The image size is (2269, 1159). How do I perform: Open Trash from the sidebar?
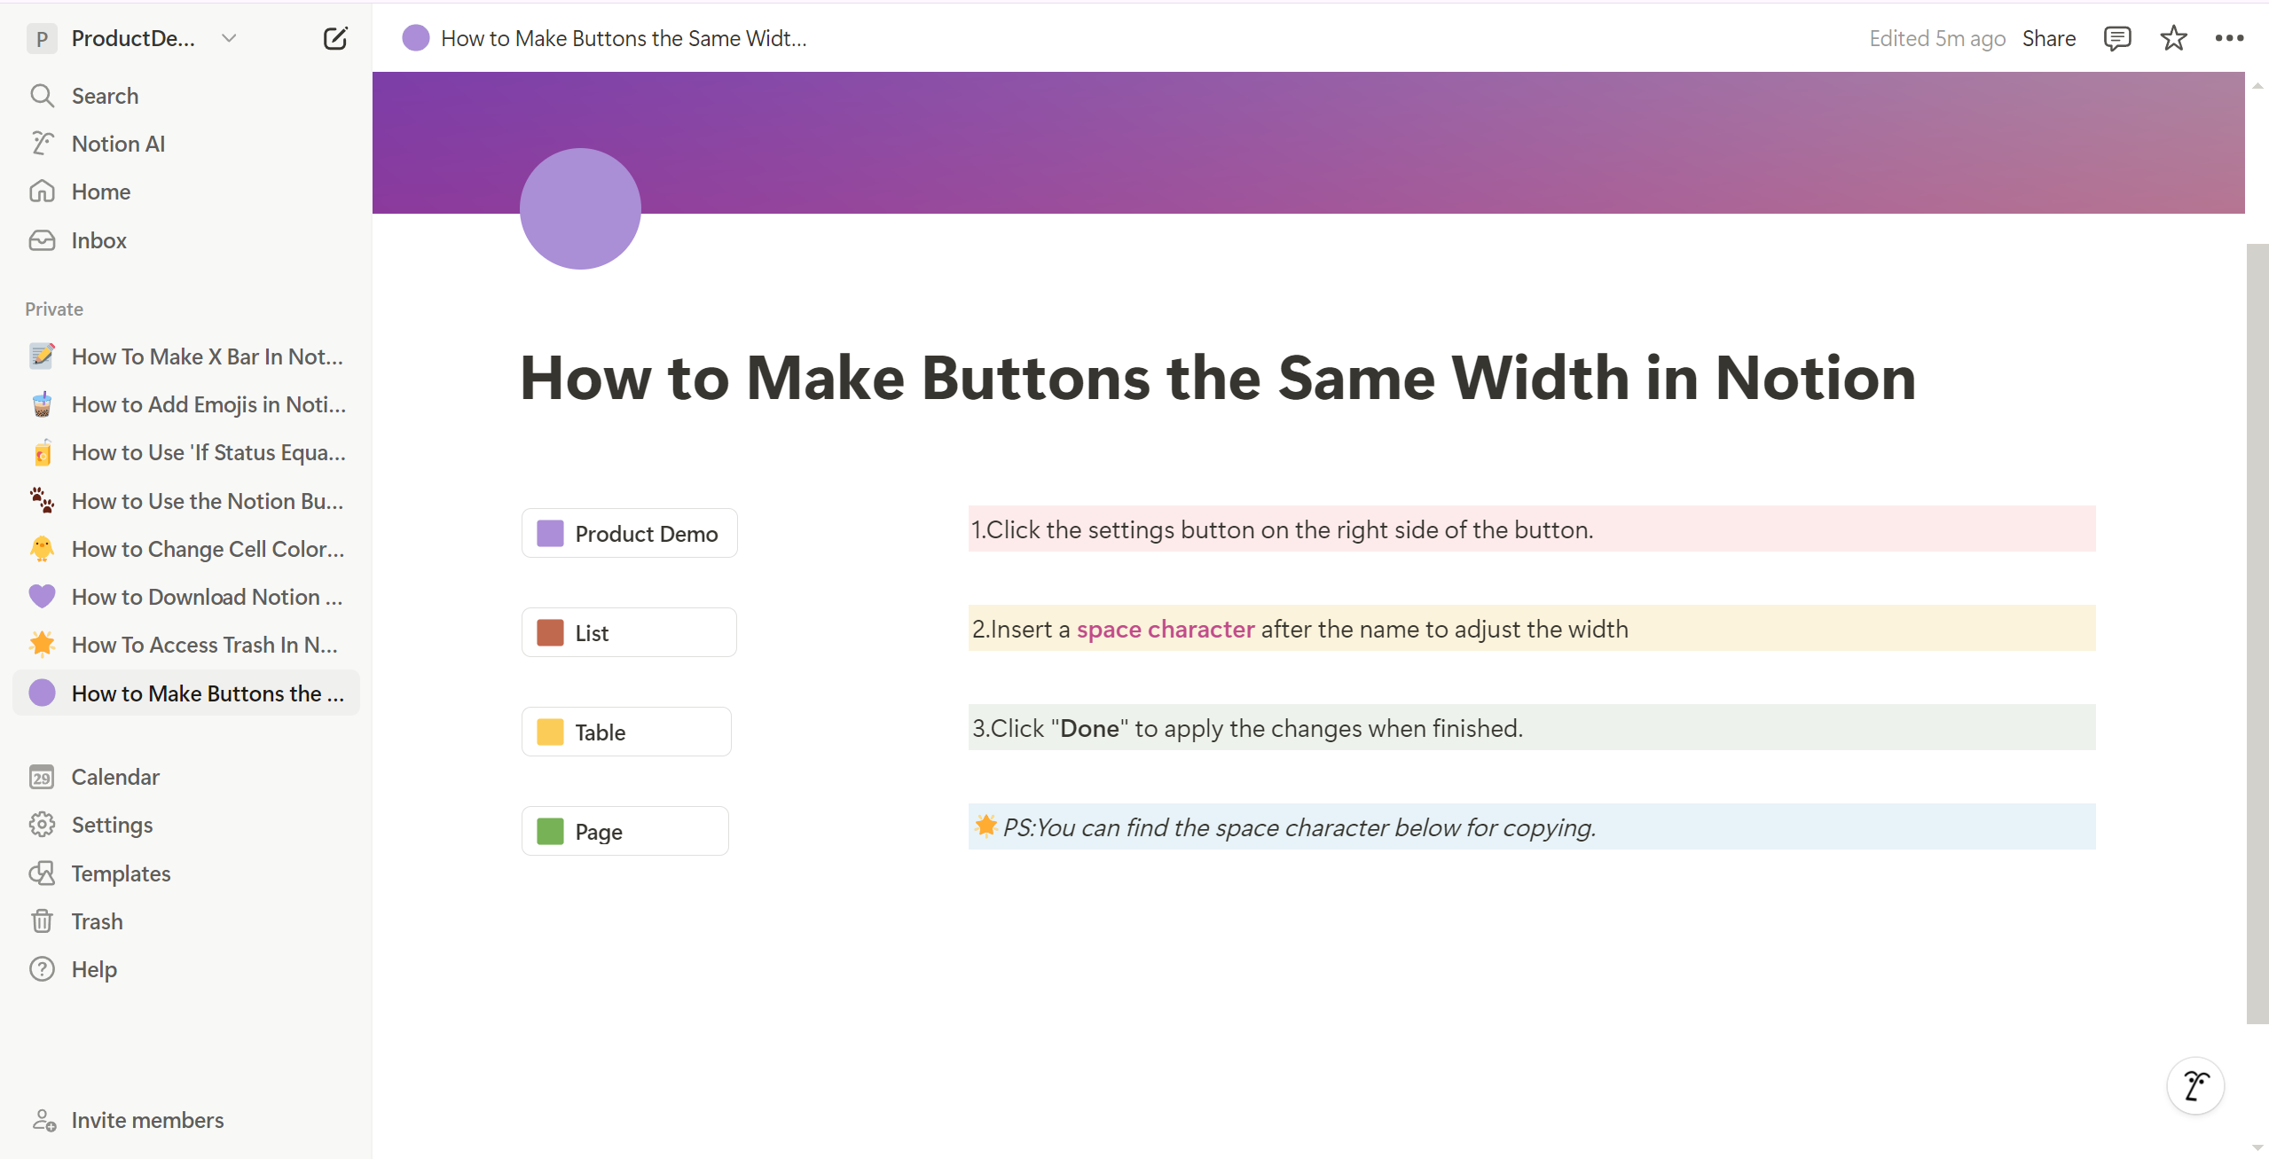[97, 921]
